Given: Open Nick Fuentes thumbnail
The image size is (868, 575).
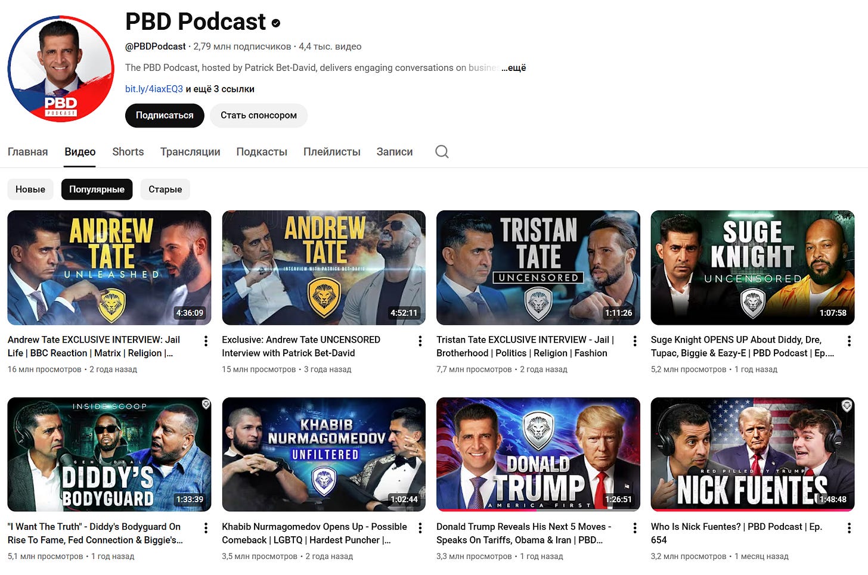Looking at the screenshot, I should tap(753, 455).
